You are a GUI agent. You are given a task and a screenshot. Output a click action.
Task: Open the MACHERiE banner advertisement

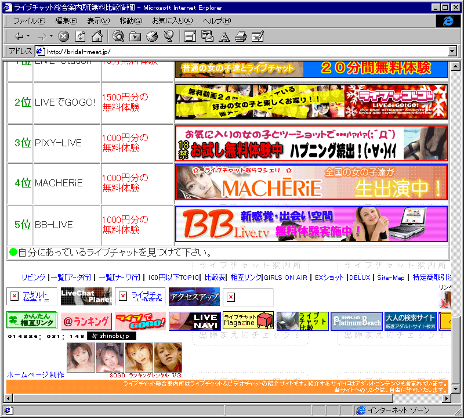click(311, 182)
